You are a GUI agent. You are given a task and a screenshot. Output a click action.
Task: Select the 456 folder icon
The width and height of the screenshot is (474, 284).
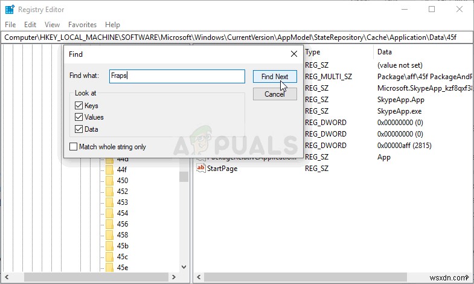(x=109, y=224)
